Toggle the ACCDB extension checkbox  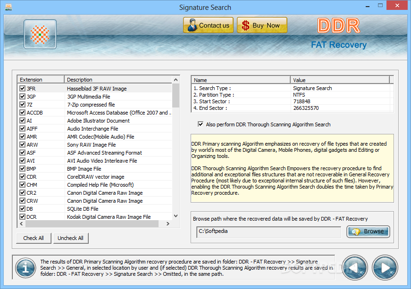(x=23, y=113)
